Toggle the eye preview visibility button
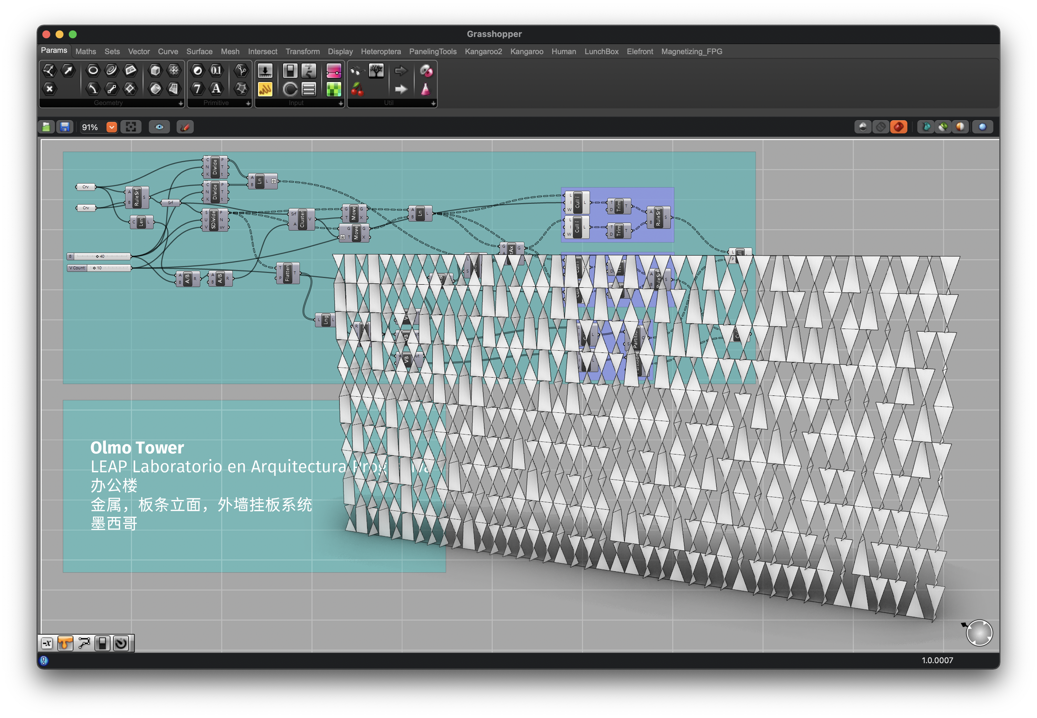Screen dimensions: 1037x718 tap(159, 127)
